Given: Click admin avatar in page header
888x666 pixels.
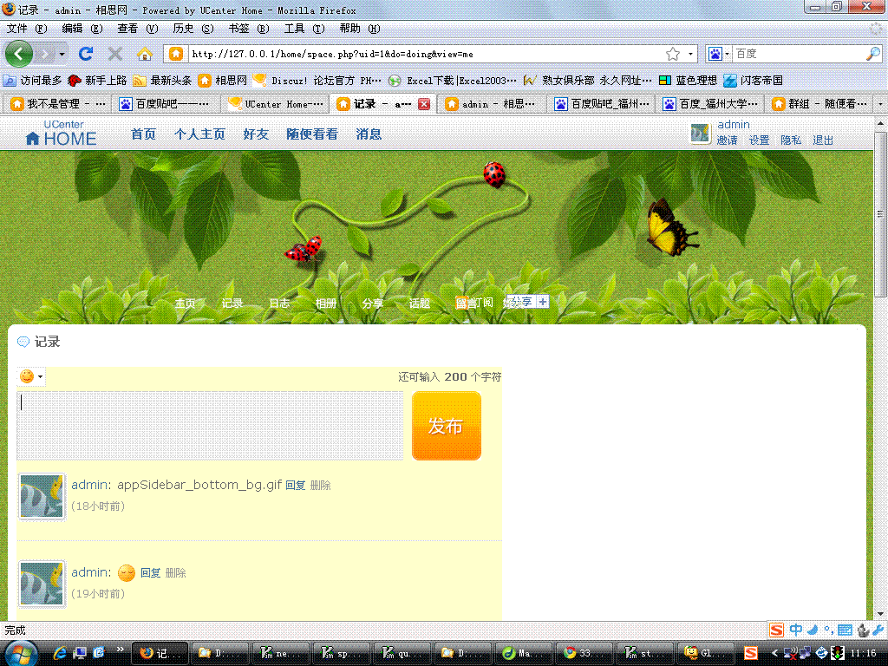Looking at the screenshot, I should [701, 134].
